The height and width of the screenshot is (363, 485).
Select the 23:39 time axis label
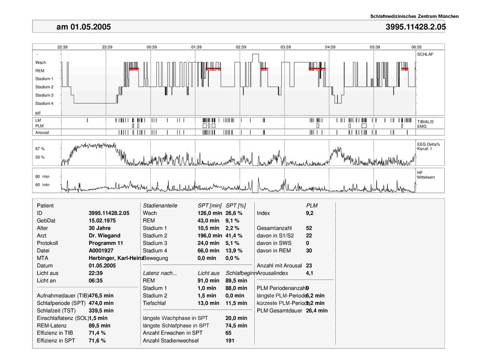107,47
